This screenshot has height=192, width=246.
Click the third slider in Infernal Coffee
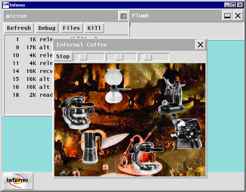click(154, 57)
